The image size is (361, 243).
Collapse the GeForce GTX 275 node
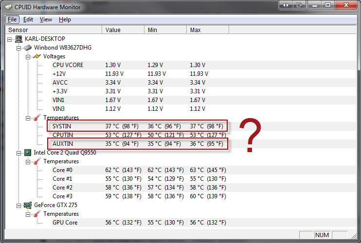coord(18,206)
